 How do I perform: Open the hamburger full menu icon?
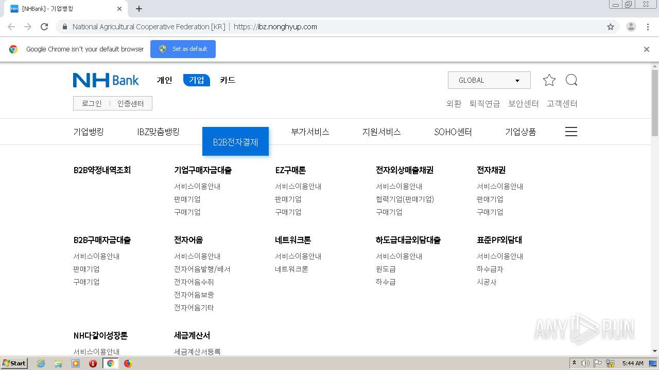(x=571, y=132)
